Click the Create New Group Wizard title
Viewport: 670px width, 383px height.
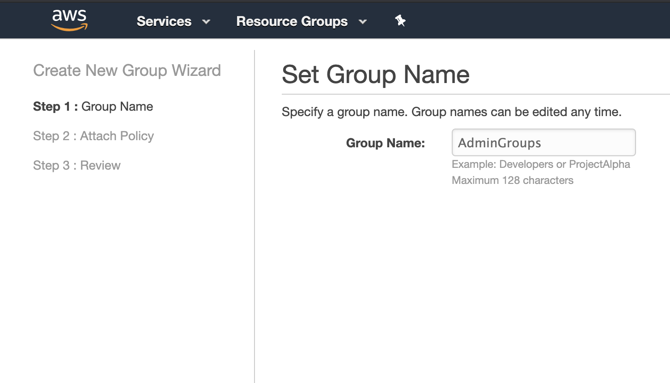click(127, 71)
